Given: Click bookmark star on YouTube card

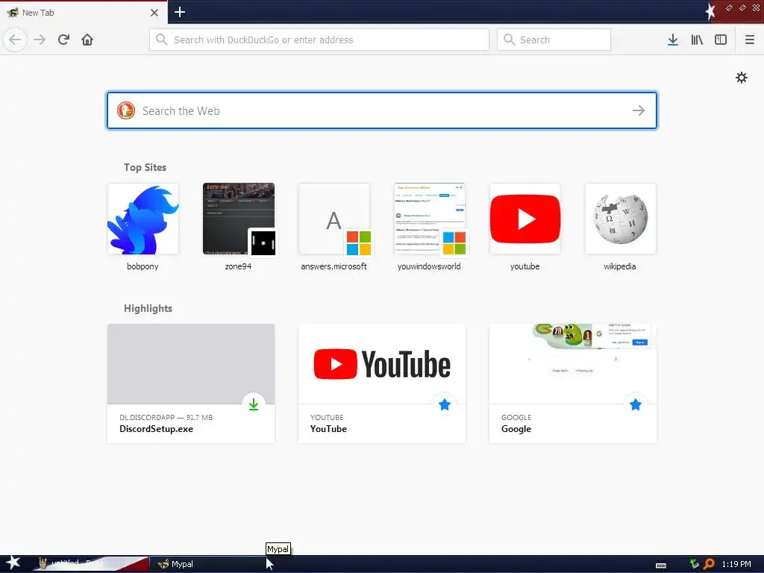Looking at the screenshot, I should click(445, 404).
